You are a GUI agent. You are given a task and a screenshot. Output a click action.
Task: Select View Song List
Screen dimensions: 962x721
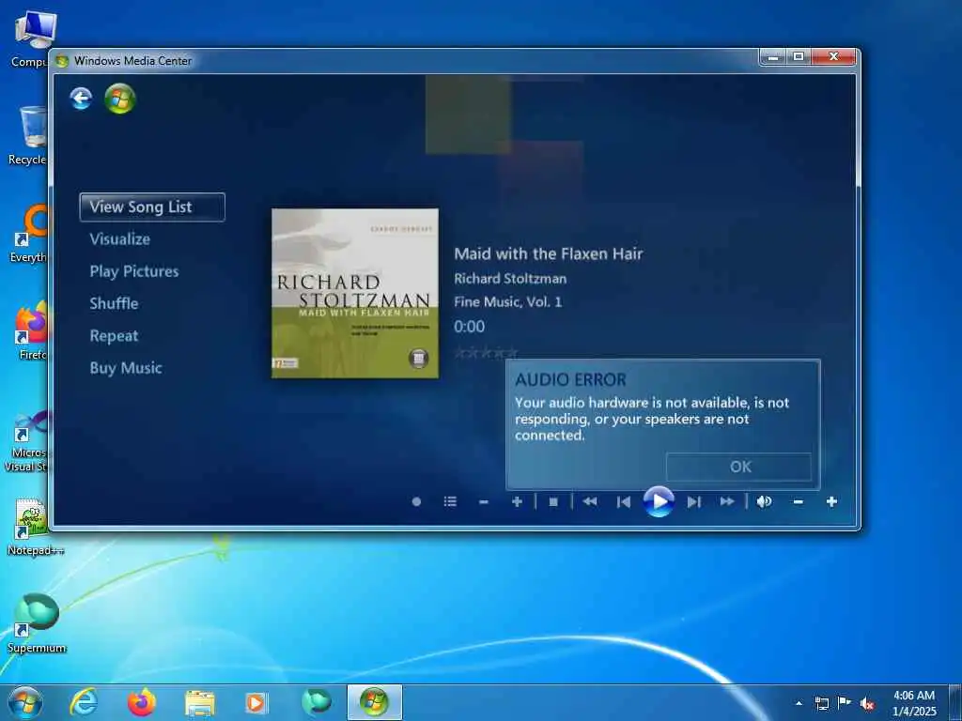(x=152, y=207)
